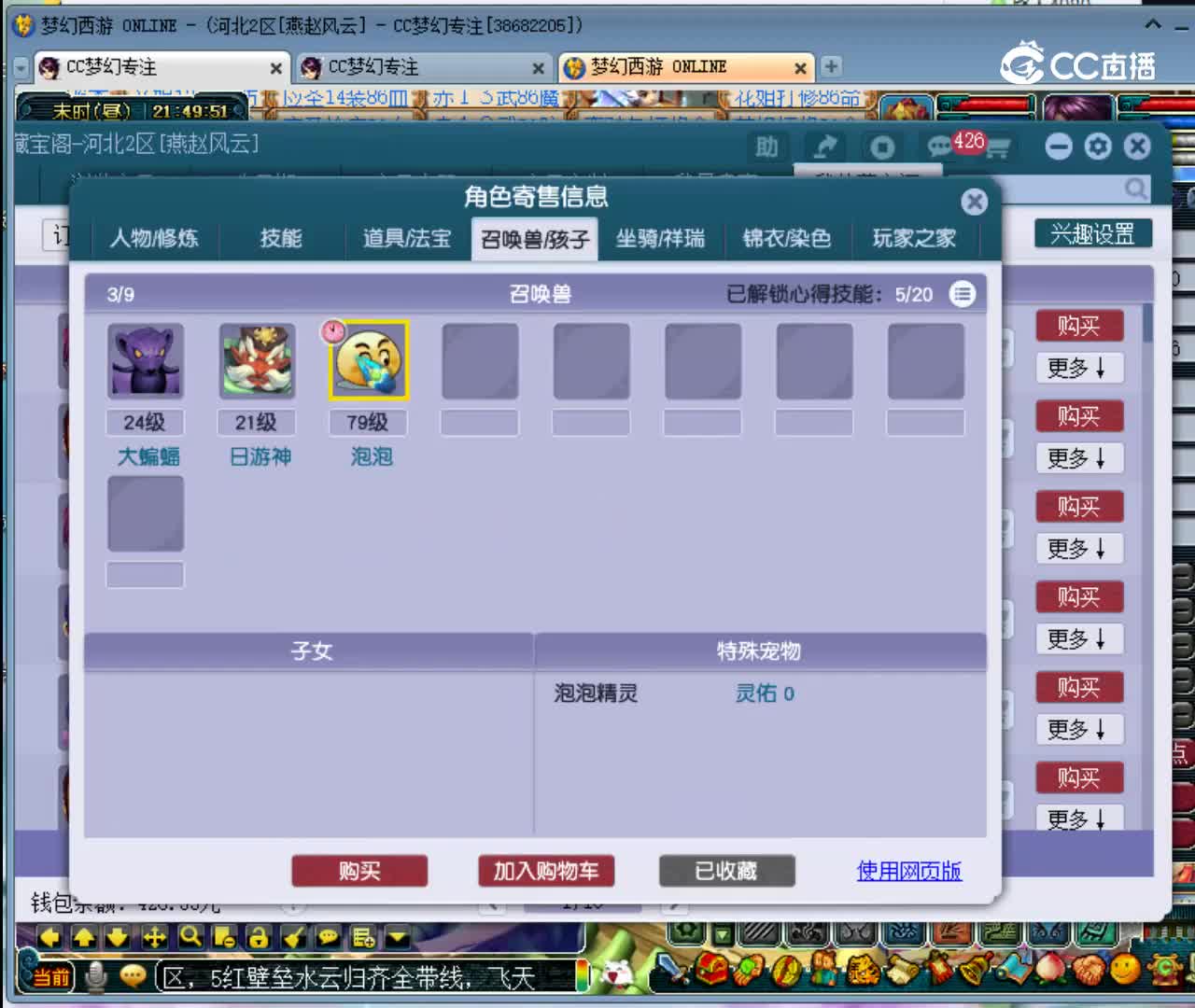
Task: Open the 玩家之家 tab
Action: point(914,239)
